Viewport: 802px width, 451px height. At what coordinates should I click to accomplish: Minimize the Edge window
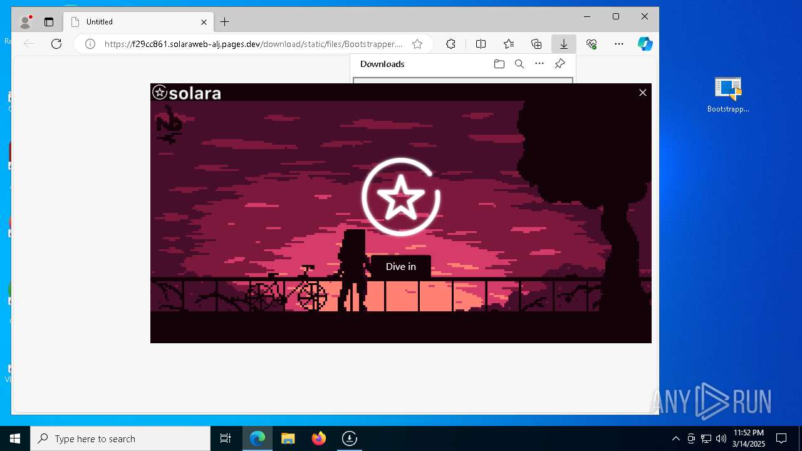tap(587, 16)
